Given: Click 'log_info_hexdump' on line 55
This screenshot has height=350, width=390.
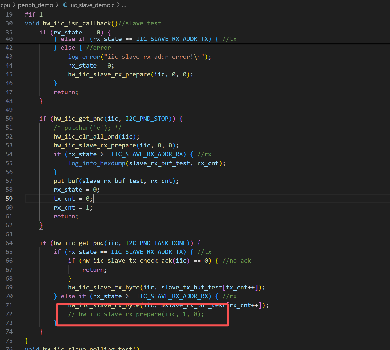Looking at the screenshot, I should click(97, 163).
